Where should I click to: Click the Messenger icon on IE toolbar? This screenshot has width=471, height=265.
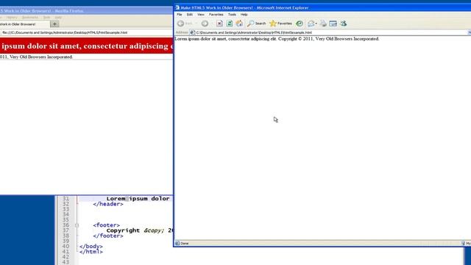344,24
